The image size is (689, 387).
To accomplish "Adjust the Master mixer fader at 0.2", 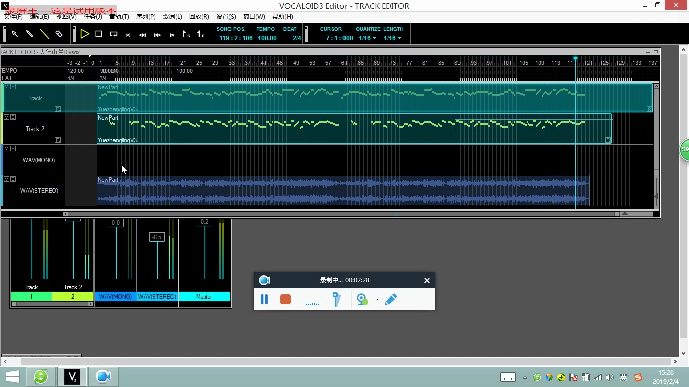I will [204, 222].
